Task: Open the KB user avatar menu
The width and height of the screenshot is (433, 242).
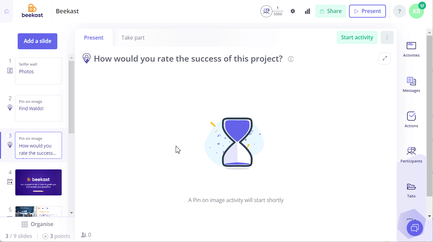Action: click(416, 11)
